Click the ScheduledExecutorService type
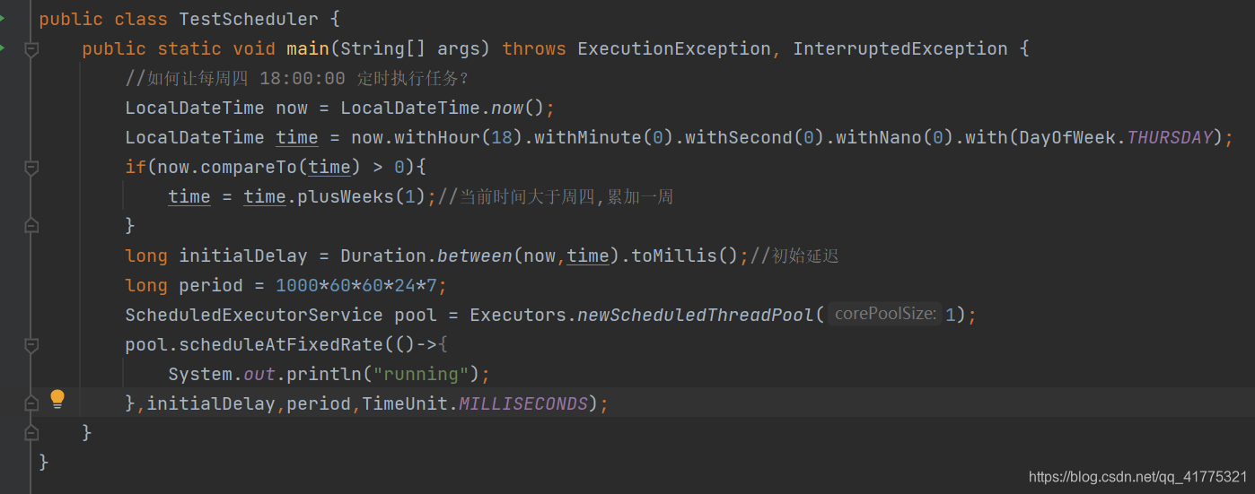The image size is (1255, 494). coord(254,315)
